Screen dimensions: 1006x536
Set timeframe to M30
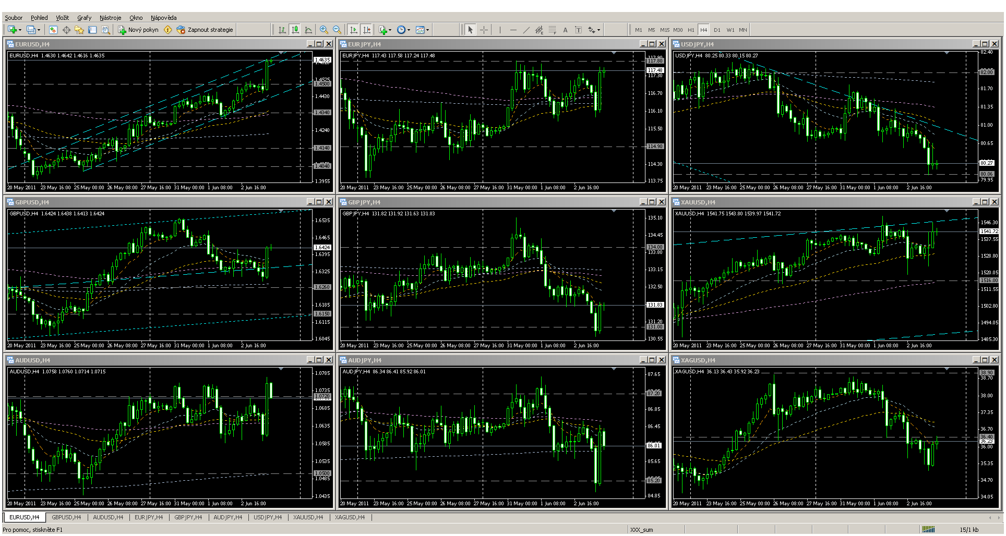678,30
